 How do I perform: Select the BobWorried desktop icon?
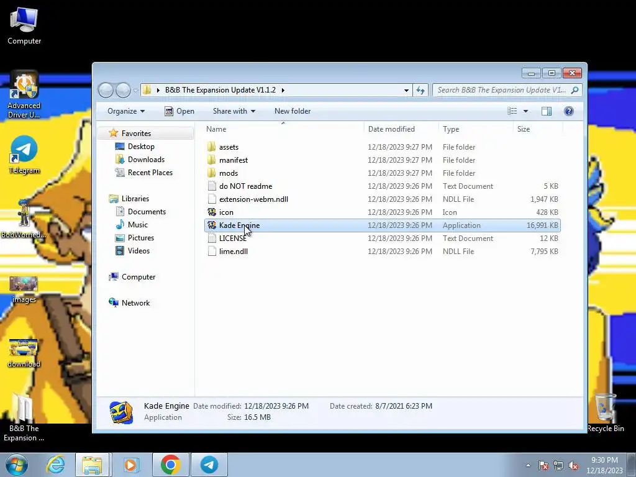click(x=24, y=218)
